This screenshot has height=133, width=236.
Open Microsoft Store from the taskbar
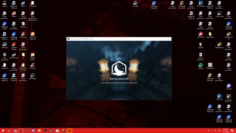(x=58, y=130)
